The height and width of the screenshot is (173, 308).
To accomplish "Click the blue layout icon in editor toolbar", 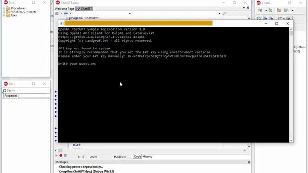I will click(x=66, y=13).
